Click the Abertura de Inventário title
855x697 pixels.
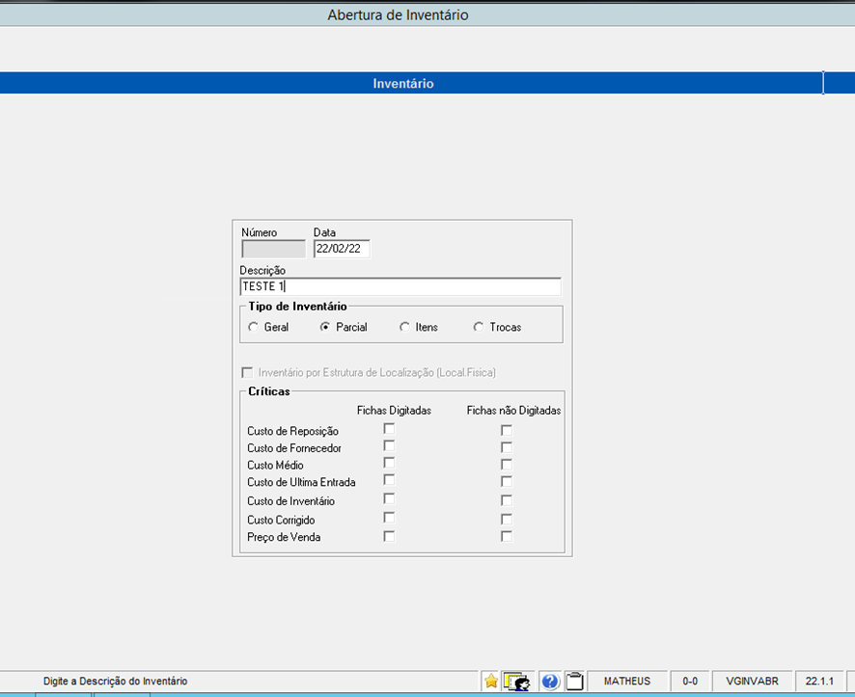[x=398, y=15]
